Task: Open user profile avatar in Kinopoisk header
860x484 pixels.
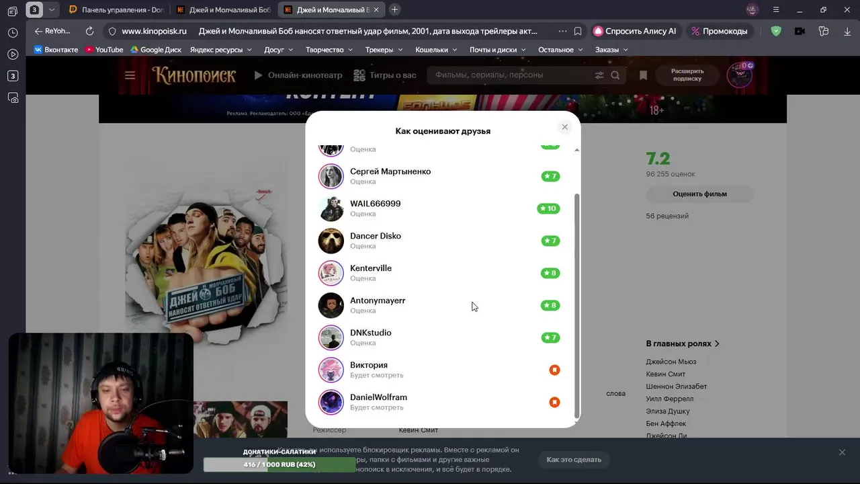Action: [x=740, y=75]
